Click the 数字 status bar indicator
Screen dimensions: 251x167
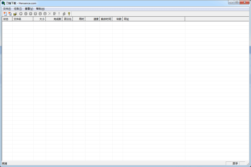pyautogui.click(x=235, y=163)
